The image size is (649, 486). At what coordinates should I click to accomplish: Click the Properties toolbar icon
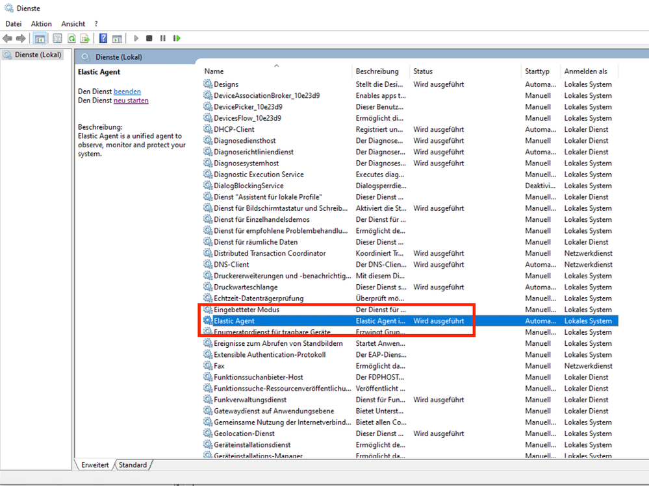[58, 38]
